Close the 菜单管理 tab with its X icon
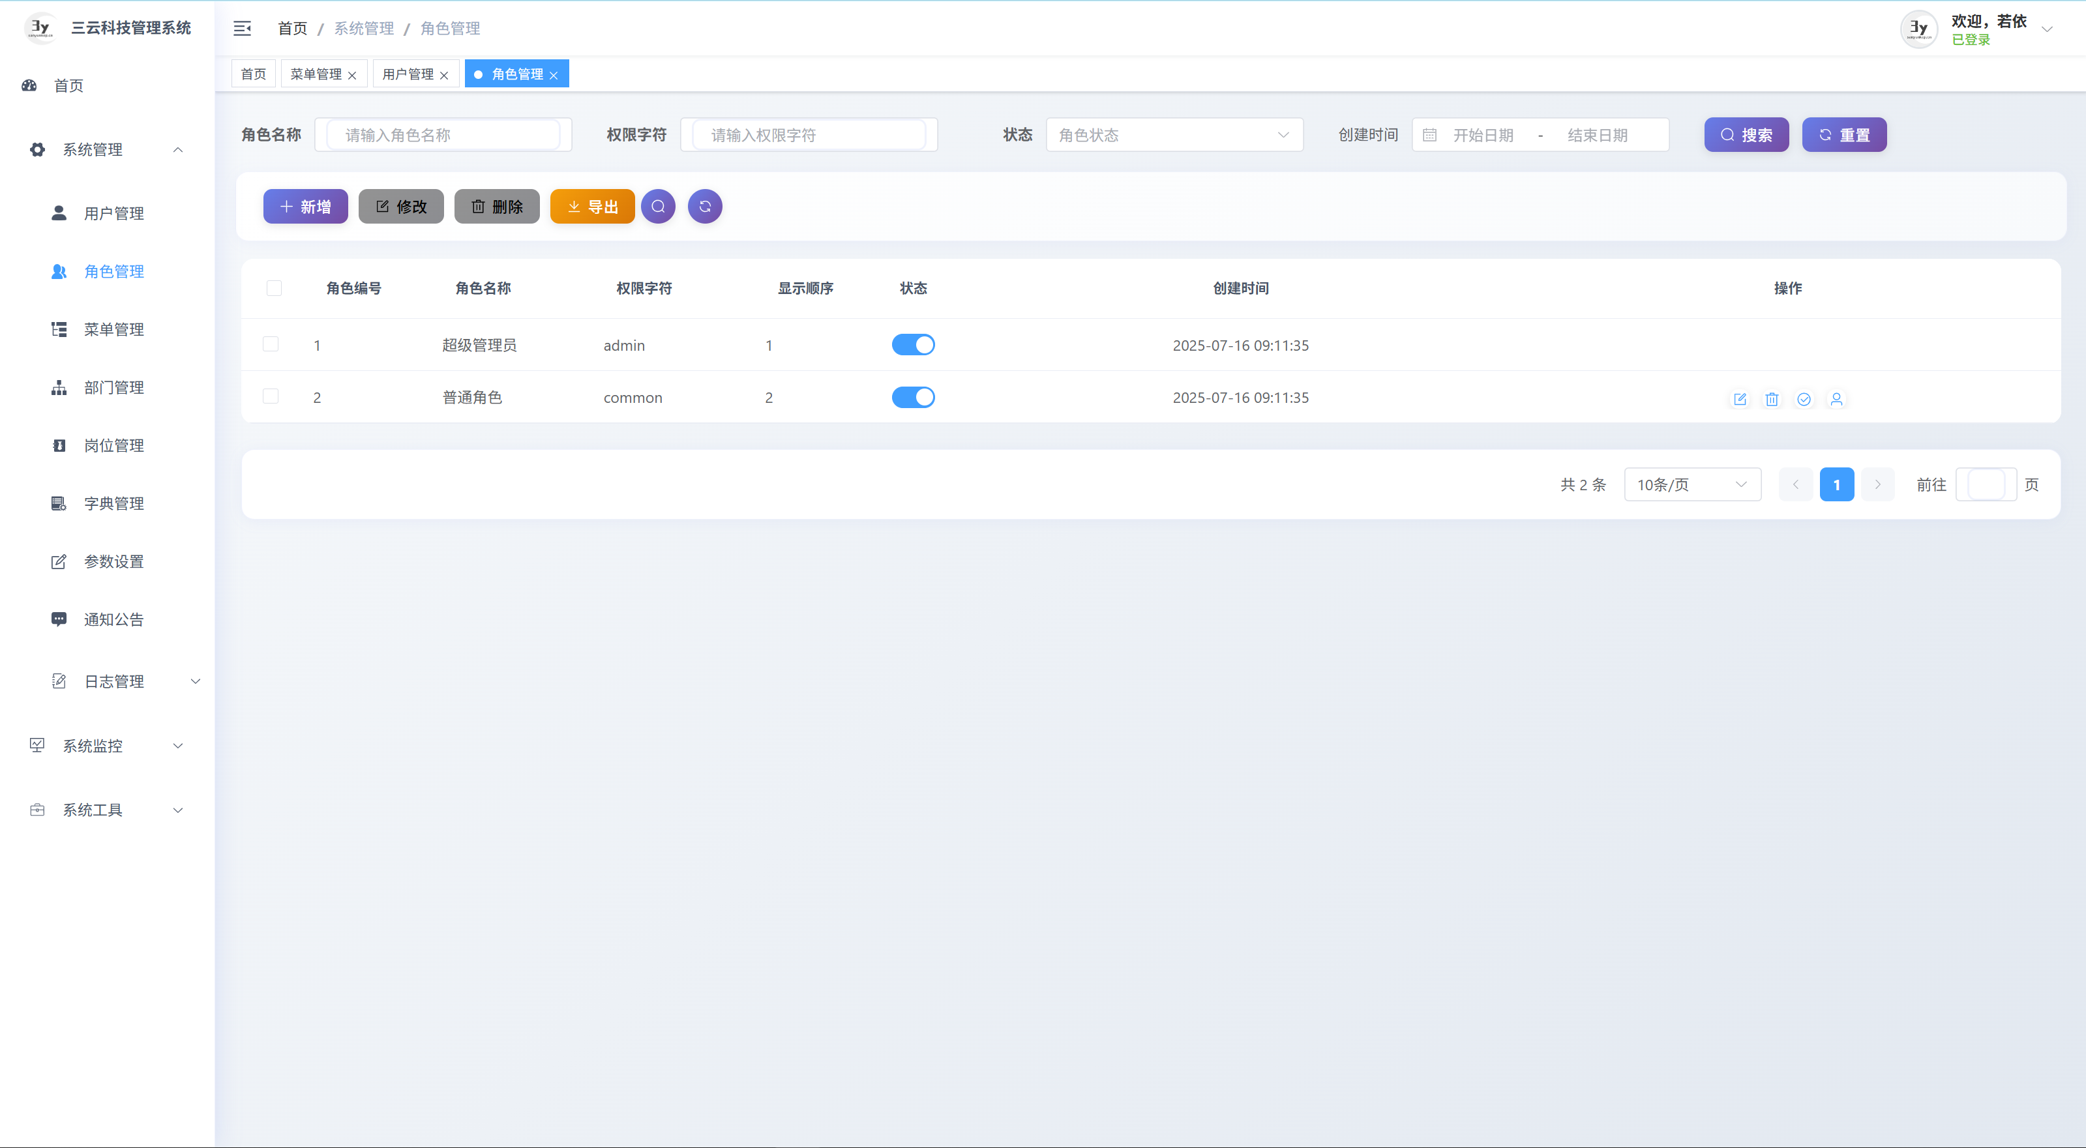Viewport: 2086px width, 1148px height. tap(352, 75)
